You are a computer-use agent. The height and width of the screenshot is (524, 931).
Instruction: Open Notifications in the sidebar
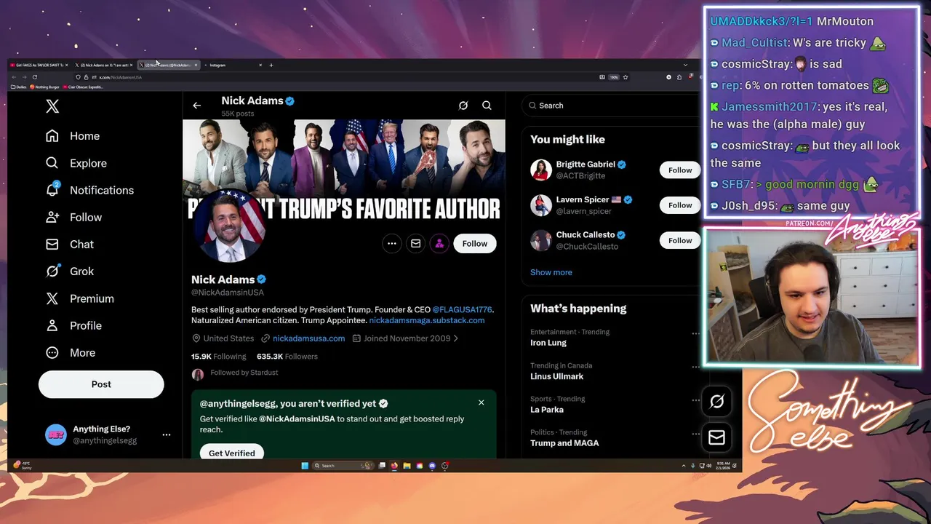pyautogui.click(x=89, y=190)
